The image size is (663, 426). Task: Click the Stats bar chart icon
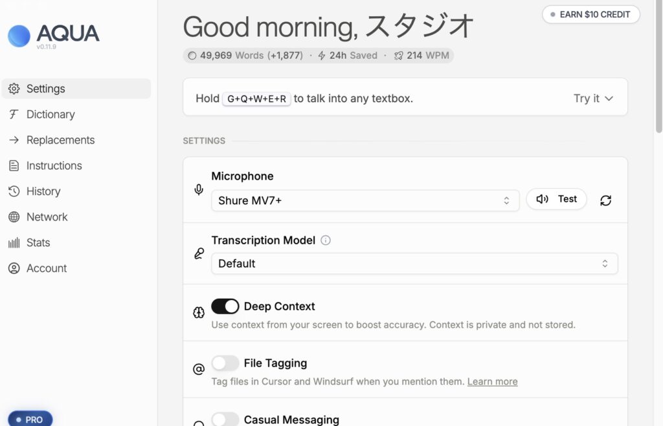point(14,243)
